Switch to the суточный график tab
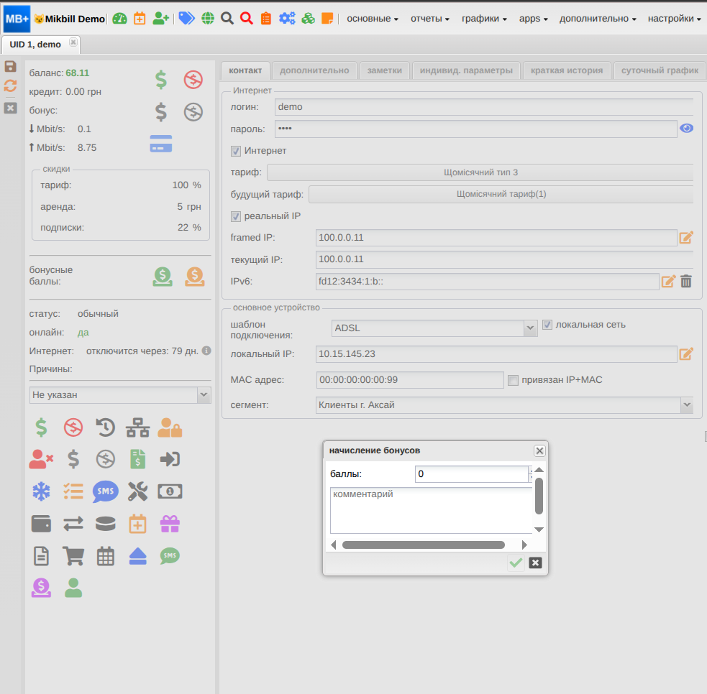 click(660, 70)
